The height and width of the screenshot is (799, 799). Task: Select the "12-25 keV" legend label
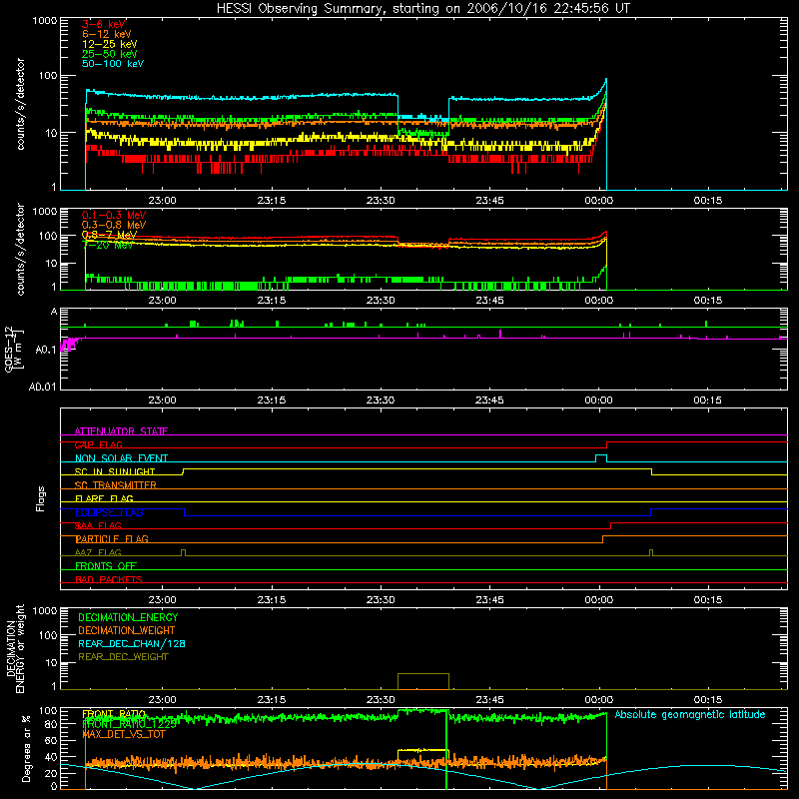click(x=109, y=44)
